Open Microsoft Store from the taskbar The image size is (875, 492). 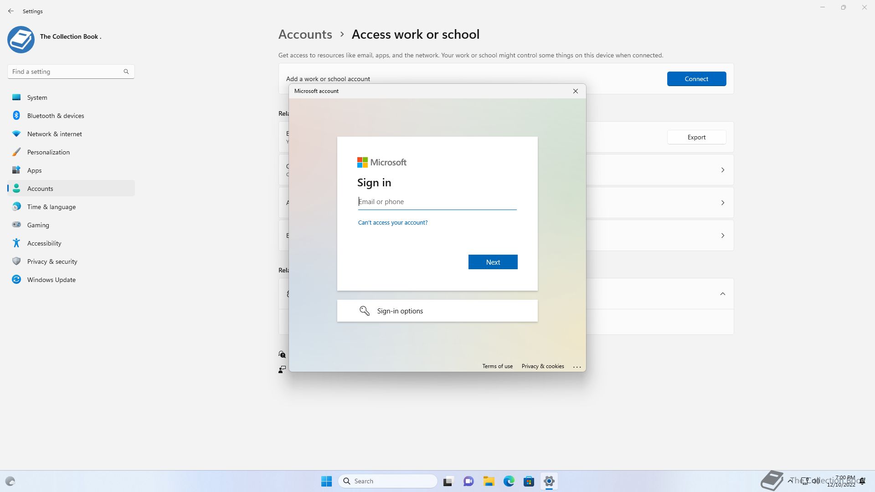529,481
